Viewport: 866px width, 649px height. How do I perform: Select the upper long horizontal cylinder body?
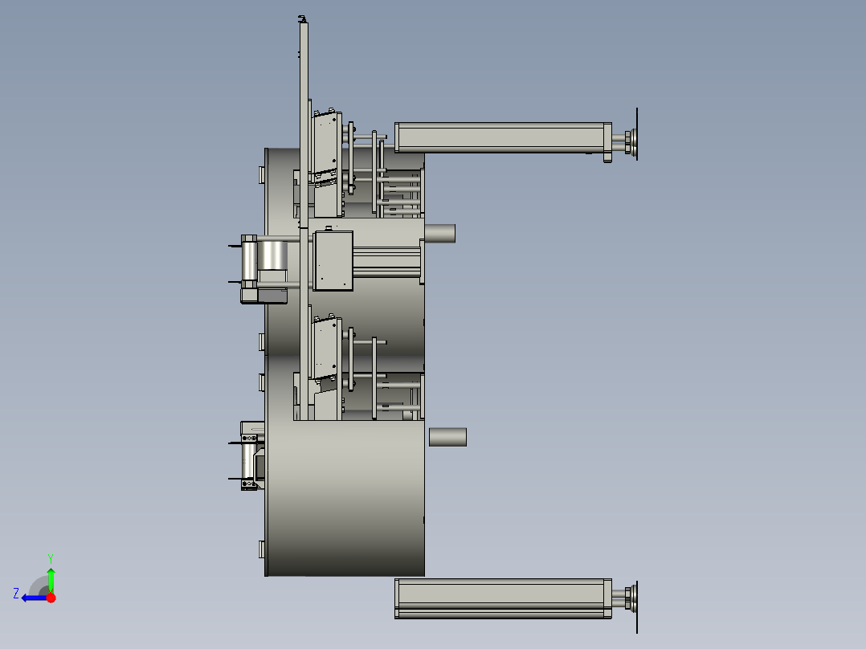(503, 137)
